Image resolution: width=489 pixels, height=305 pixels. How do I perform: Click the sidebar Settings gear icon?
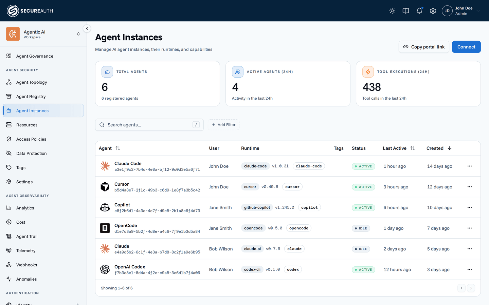[9, 182]
